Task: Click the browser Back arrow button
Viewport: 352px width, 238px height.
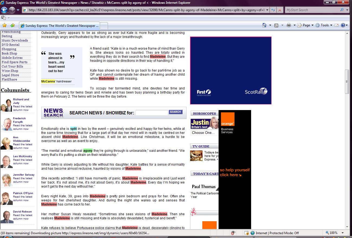Action: click(x=4, y=10)
